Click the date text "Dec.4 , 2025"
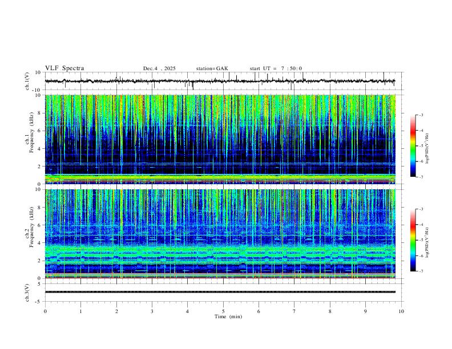Image resolution: width=452 pixels, height=349 pixels. [159, 68]
